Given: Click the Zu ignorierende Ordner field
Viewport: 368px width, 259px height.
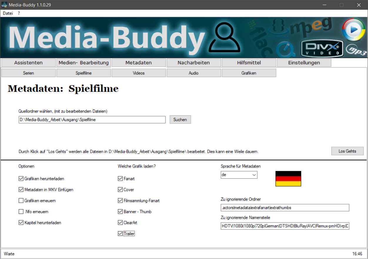Looking at the screenshot, I should 285,208.
